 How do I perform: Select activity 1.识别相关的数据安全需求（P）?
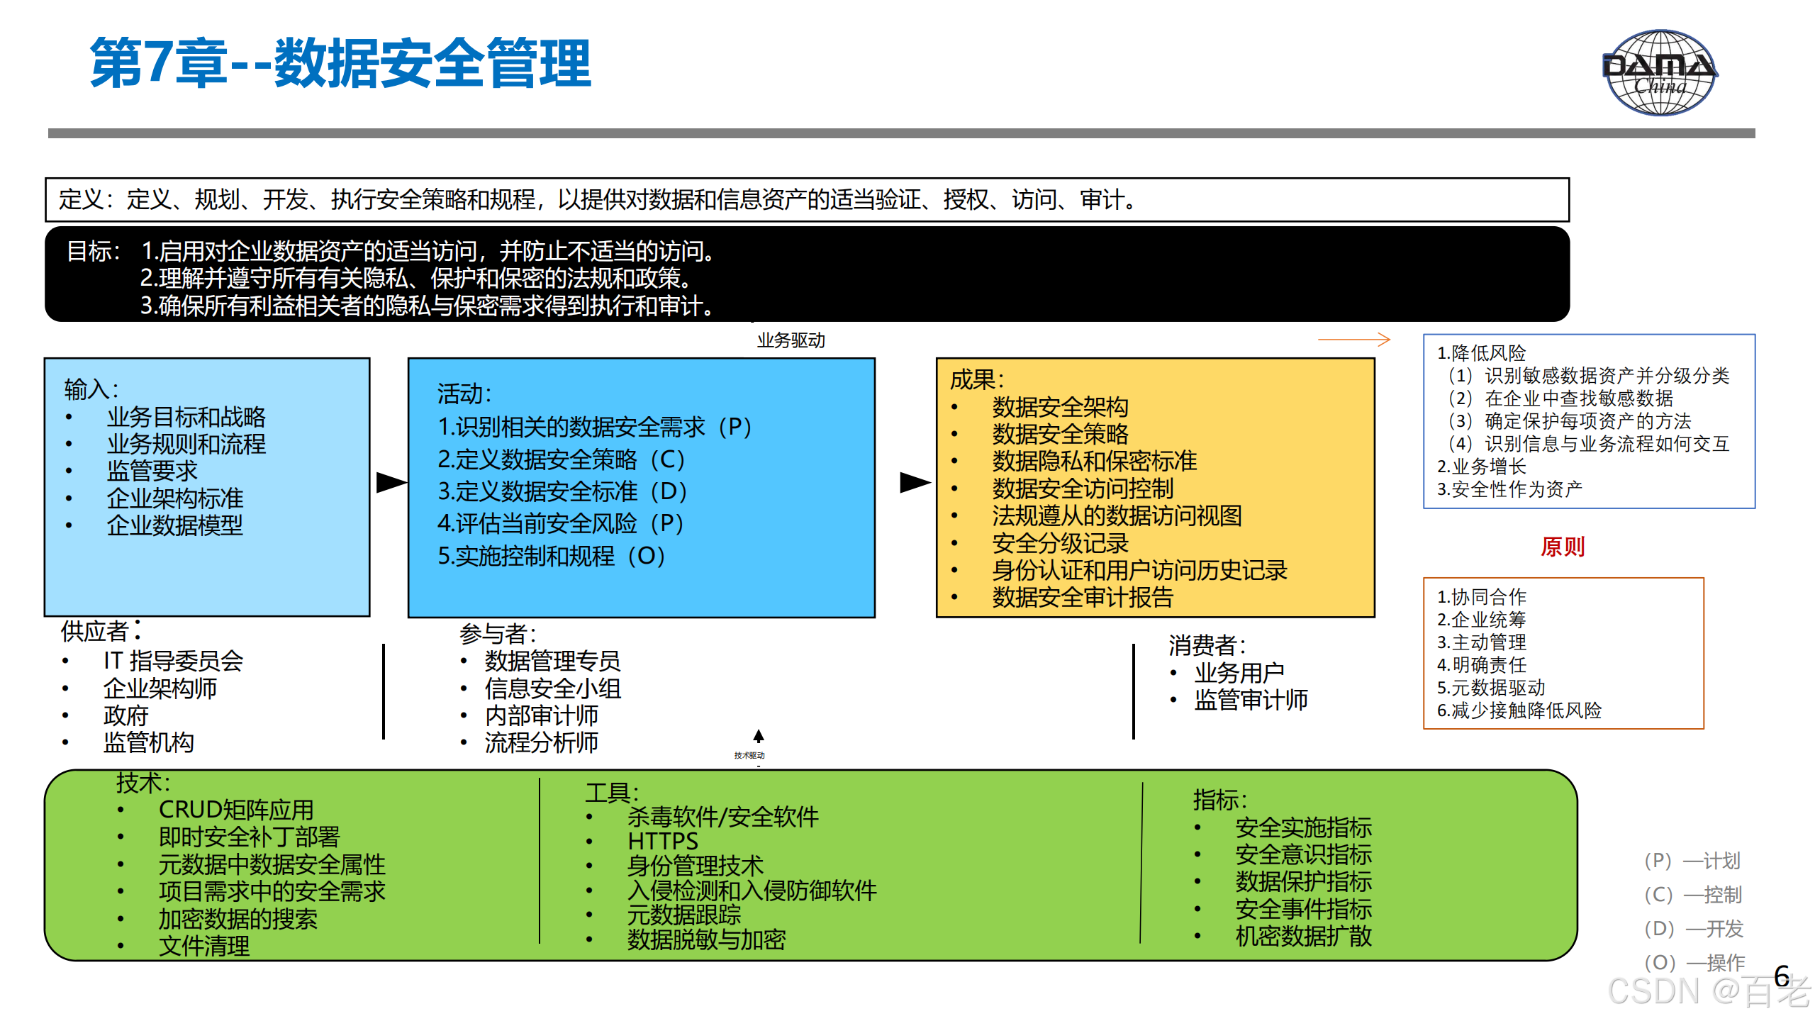[x=594, y=427]
